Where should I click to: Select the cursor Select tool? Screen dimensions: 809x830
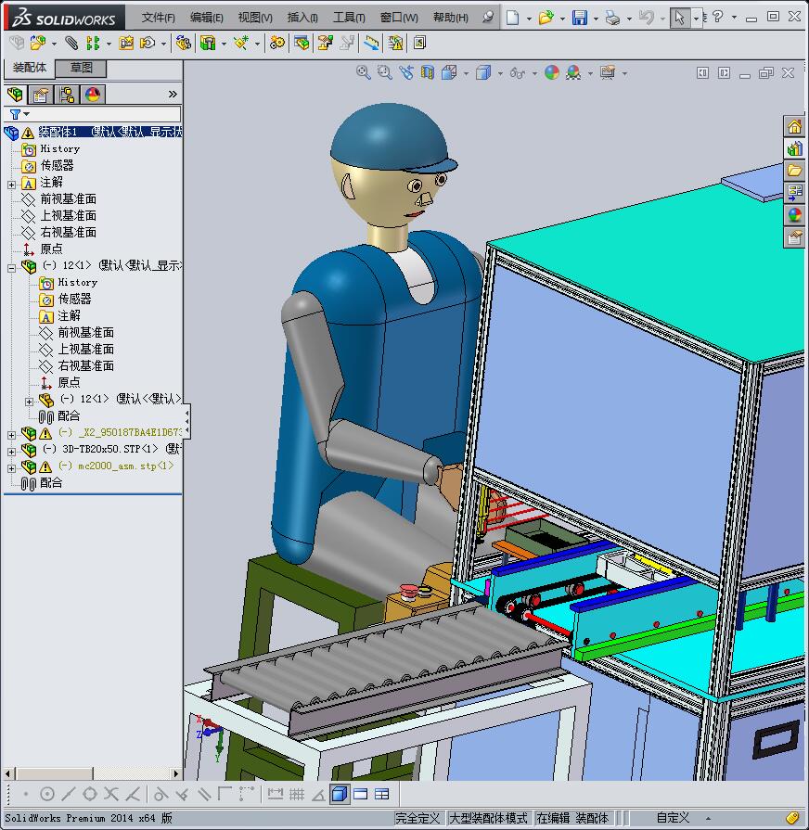pyautogui.click(x=680, y=18)
